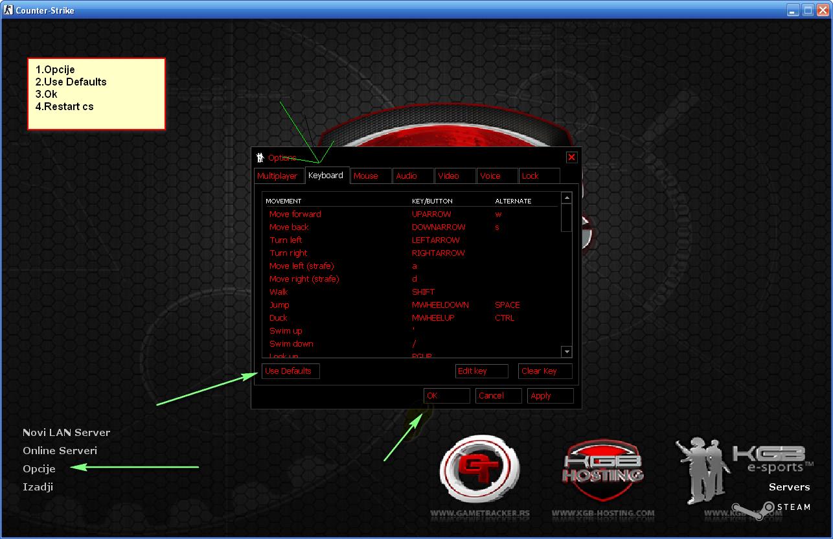Image resolution: width=833 pixels, height=539 pixels.
Task: Select the Turn left binding row
Action: point(412,240)
